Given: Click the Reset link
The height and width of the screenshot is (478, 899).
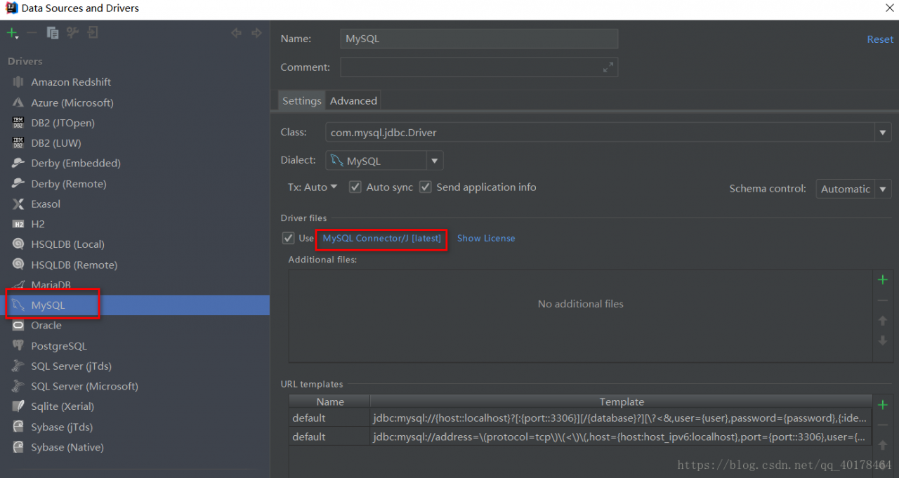Looking at the screenshot, I should [880, 39].
